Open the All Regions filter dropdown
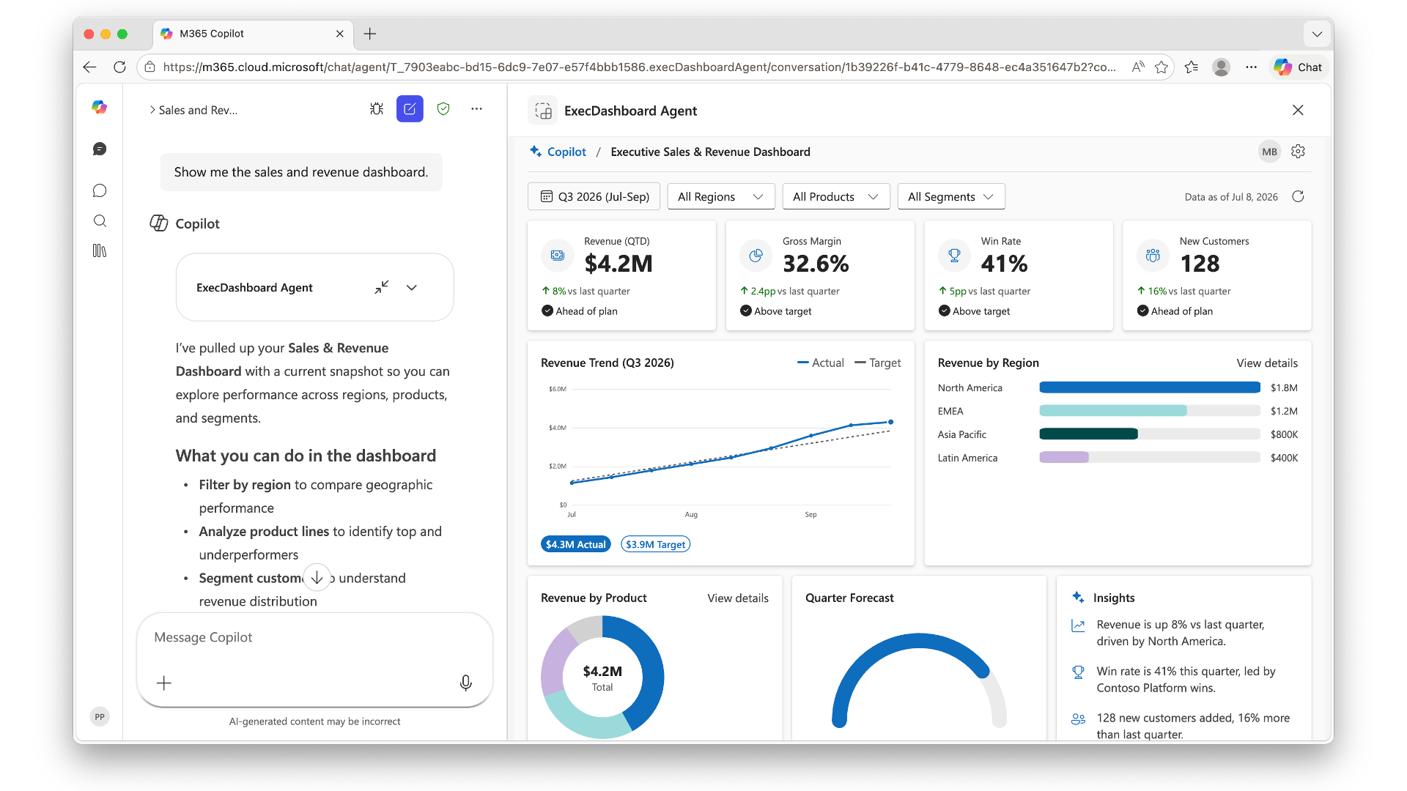The height and width of the screenshot is (791, 1407). click(721, 196)
